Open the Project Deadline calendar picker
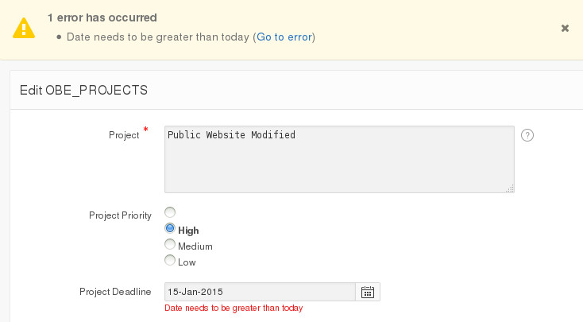 pyautogui.click(x=368, y=292)
